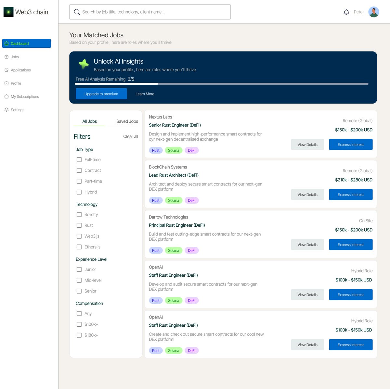Click the Free AI Analysis progress bar
This screenshot has width=390, height=389.
click(222, 83)
